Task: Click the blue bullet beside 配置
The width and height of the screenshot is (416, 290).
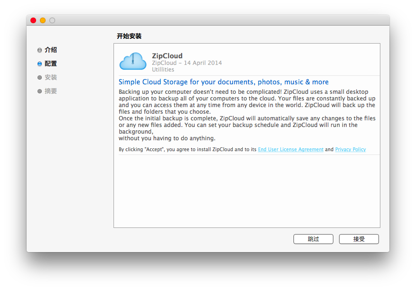Action: click(x=40, y=64)
